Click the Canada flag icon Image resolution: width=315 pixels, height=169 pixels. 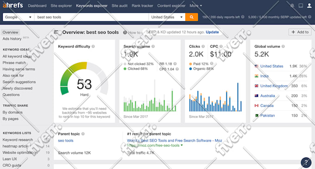(x=256, y=106)
